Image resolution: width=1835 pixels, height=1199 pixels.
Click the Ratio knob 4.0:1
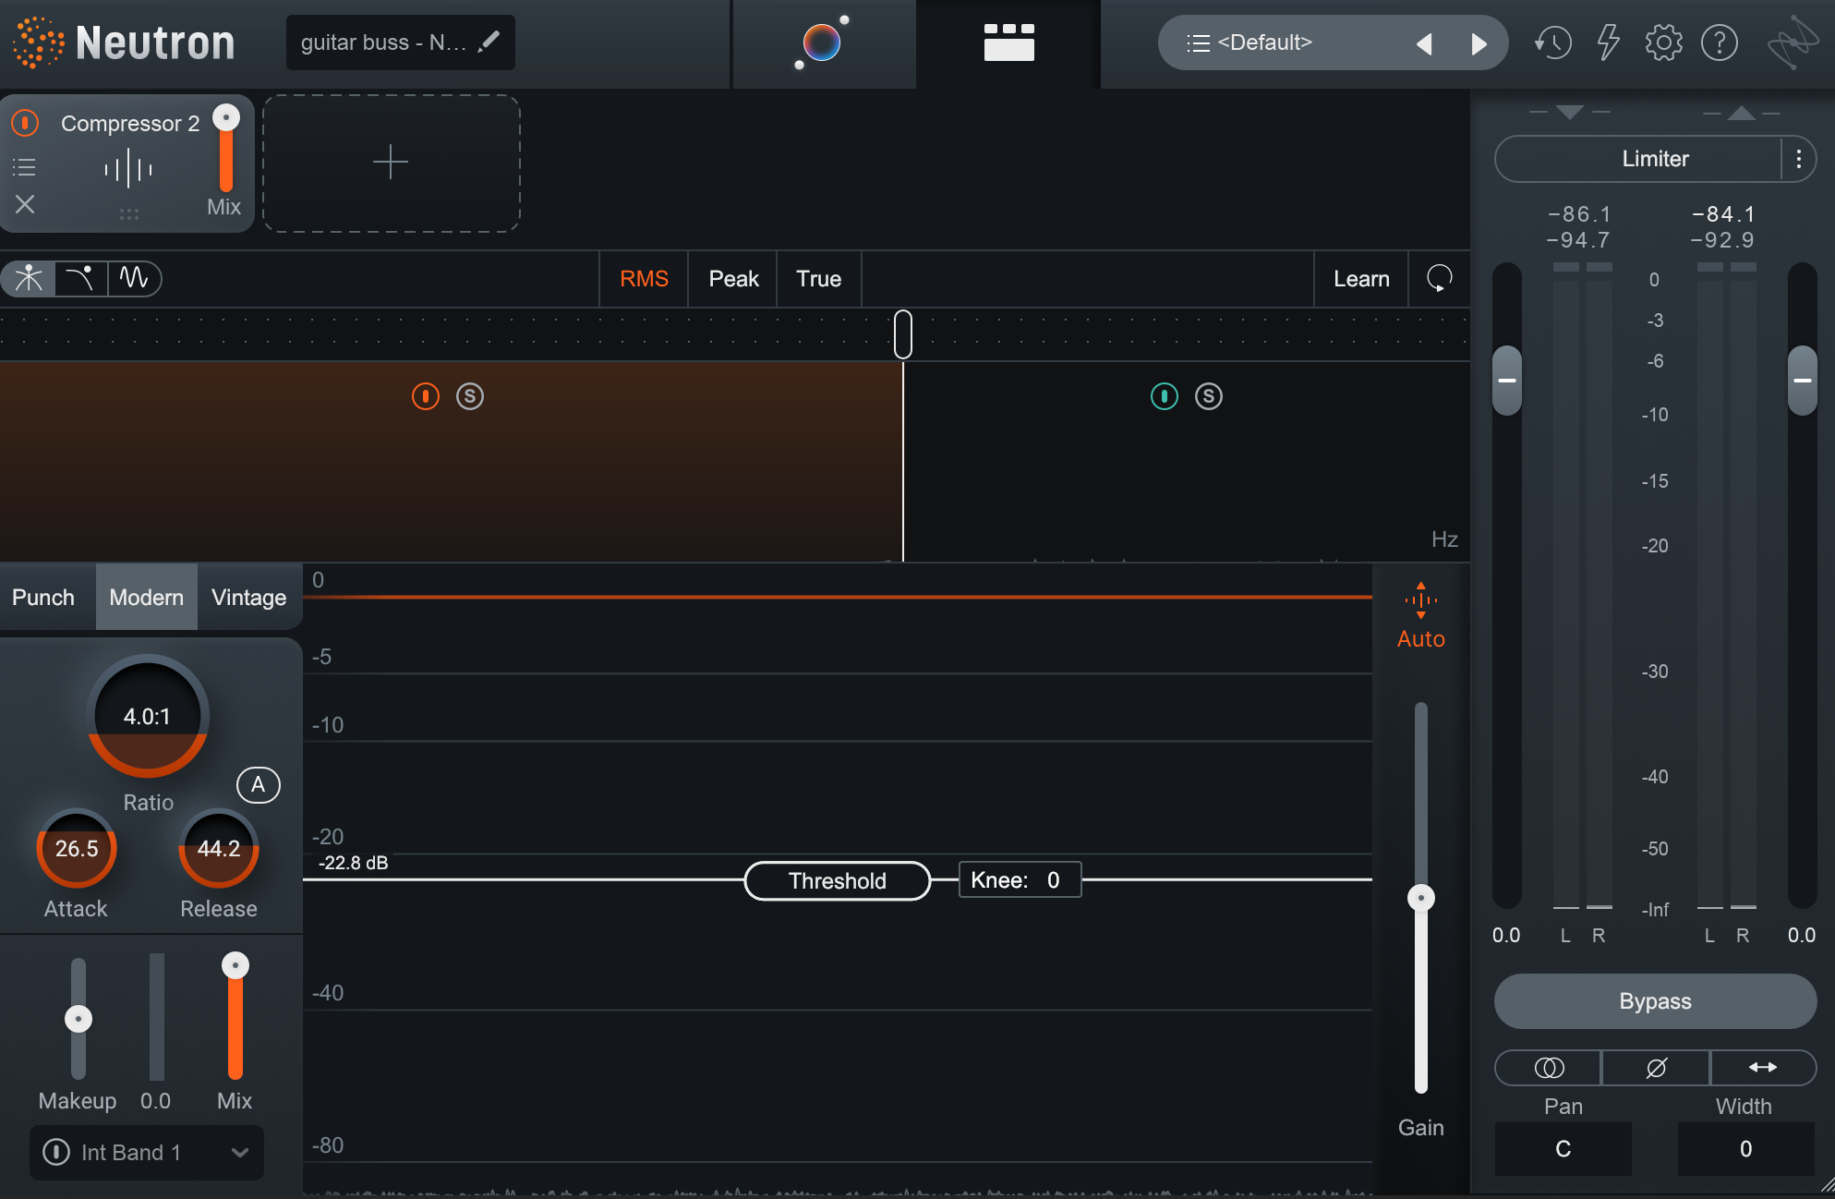click(148, 716)
